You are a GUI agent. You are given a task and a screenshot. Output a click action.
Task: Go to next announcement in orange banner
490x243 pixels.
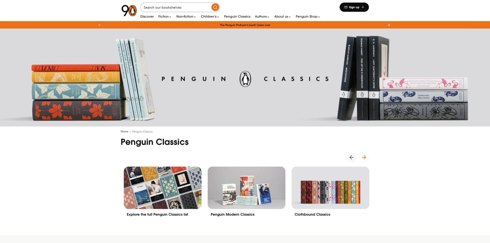tap(388, 25)
